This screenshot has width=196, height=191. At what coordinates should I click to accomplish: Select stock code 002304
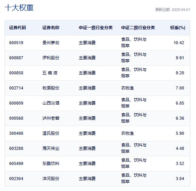(16, 179)
